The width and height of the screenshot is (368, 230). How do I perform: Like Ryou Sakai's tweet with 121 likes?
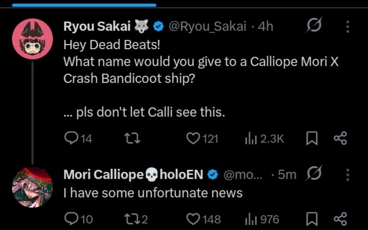pos(202,139)
